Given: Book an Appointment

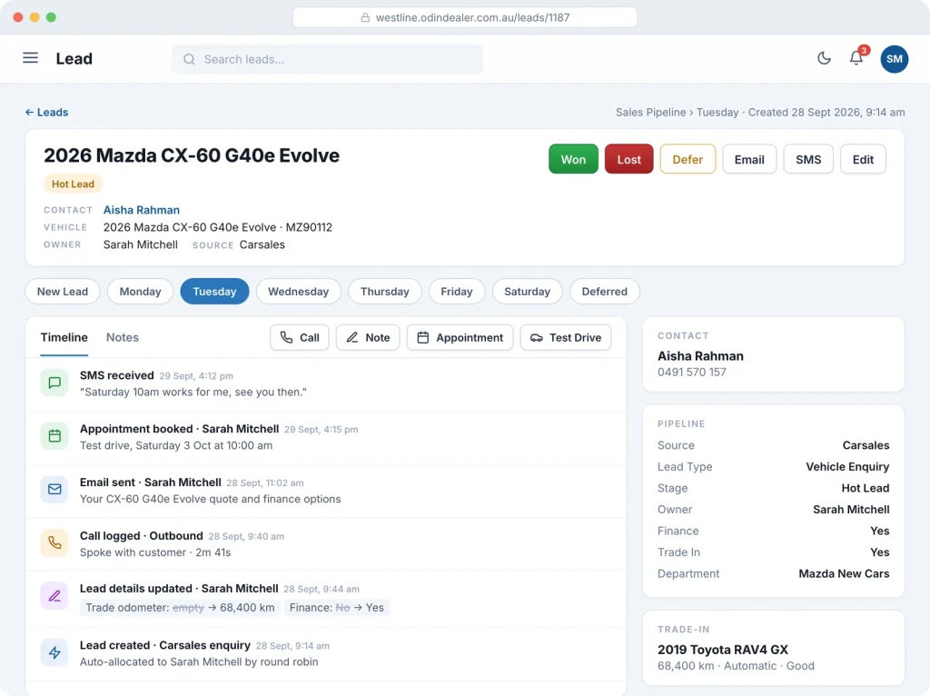Looking at the screenshot, I should [460, 337].
